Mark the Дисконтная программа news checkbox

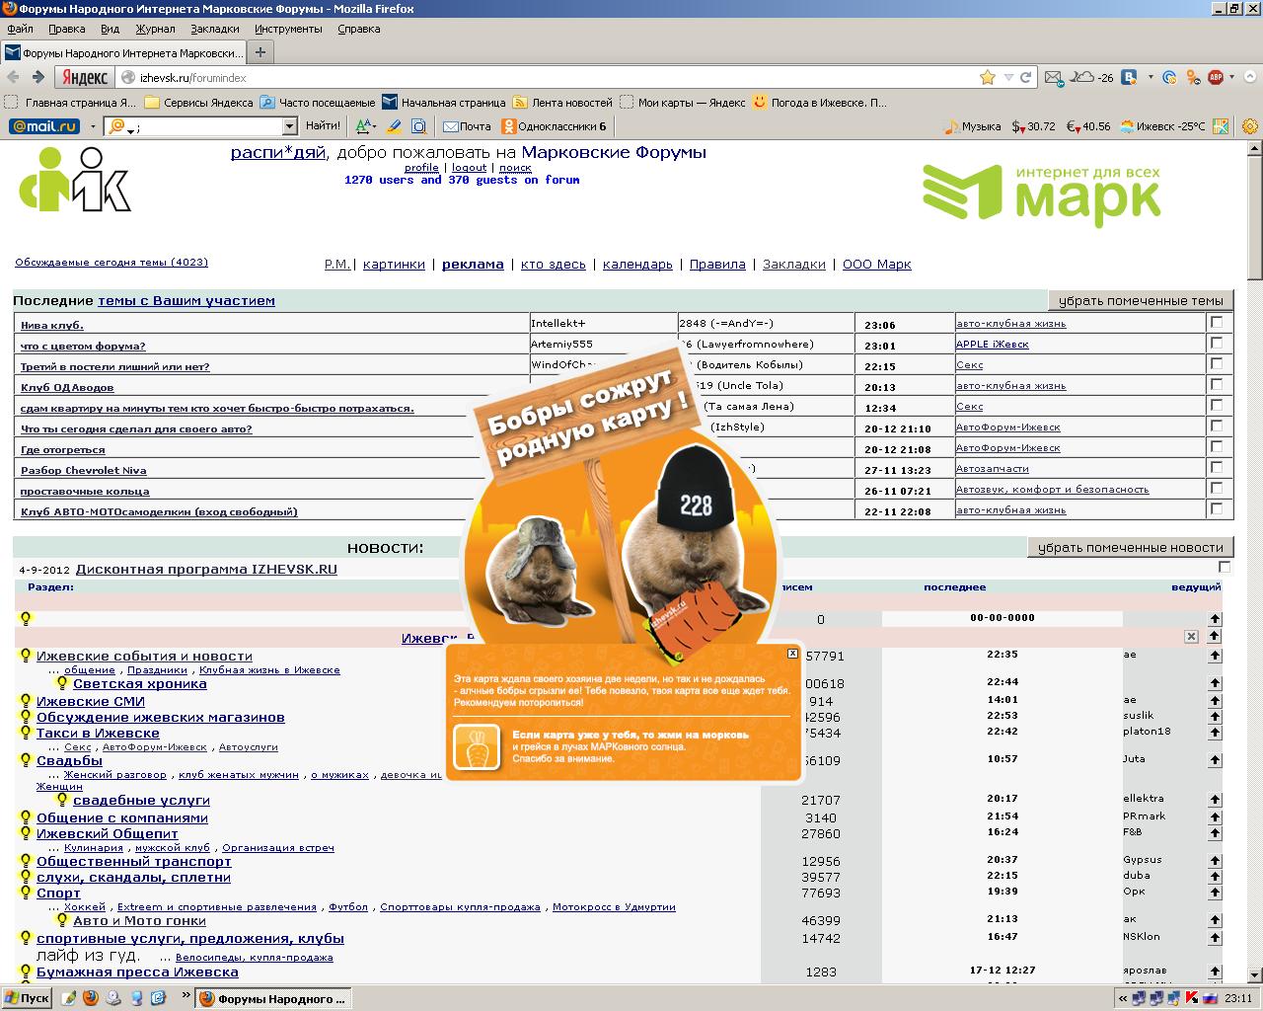pos(1225,567)
